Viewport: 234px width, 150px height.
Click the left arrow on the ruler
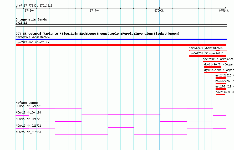[x=16, y=8]
